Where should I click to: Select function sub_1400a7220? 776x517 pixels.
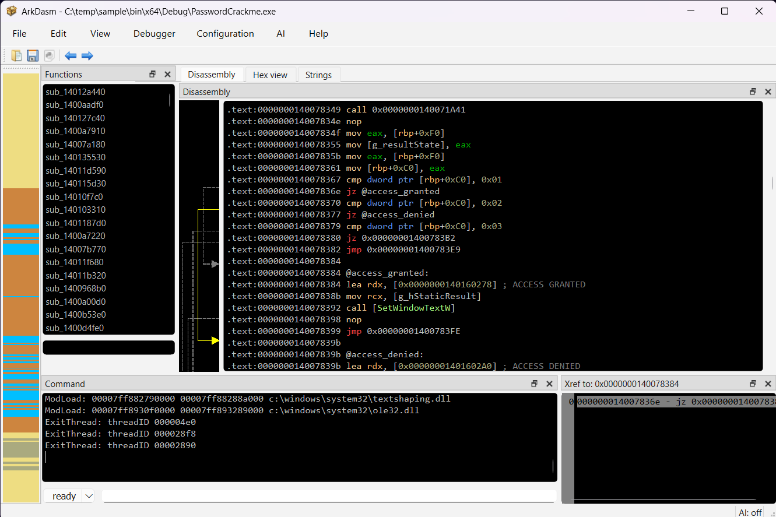76,236
